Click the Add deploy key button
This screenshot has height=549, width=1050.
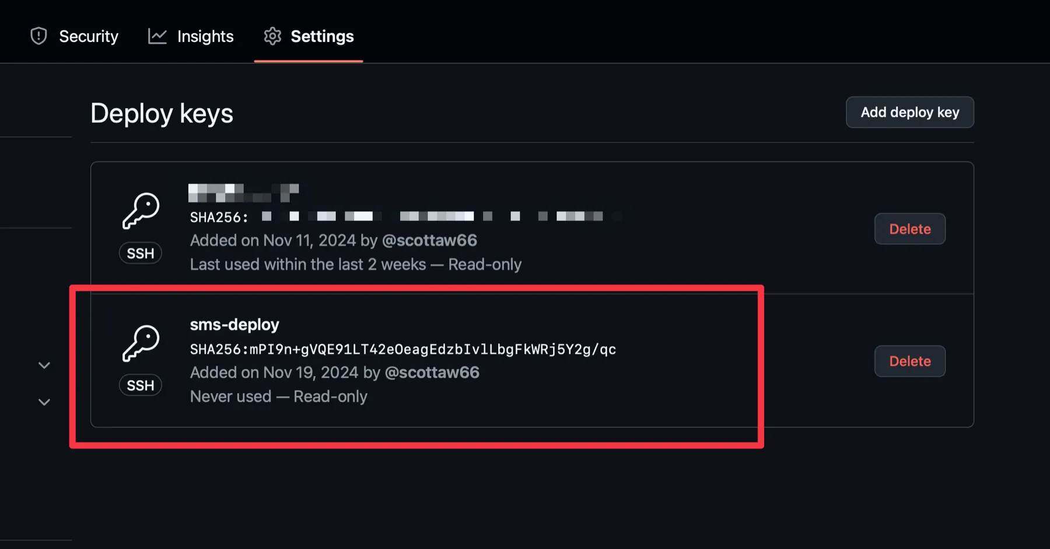tap(909, 112)
